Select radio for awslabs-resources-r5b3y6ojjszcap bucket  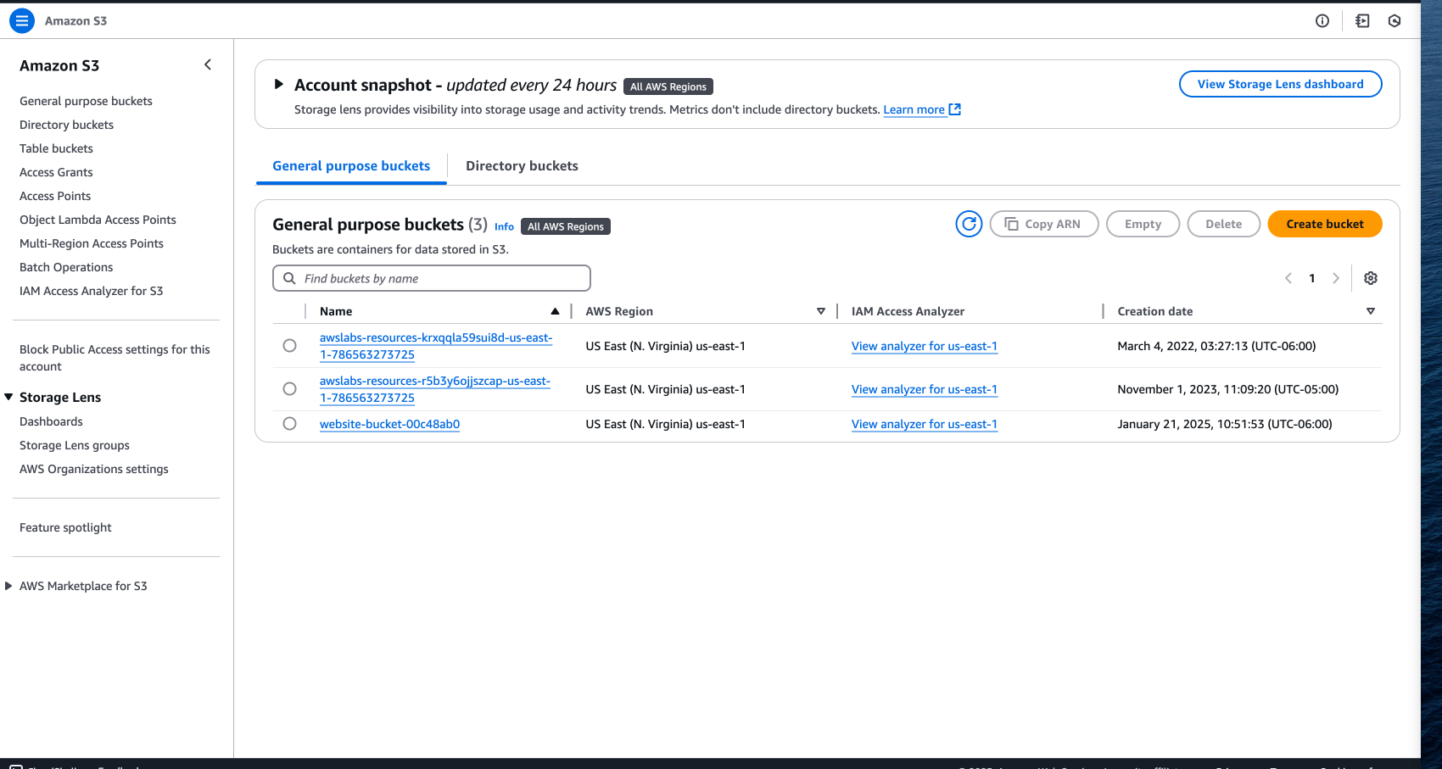[x=289, y=389]
